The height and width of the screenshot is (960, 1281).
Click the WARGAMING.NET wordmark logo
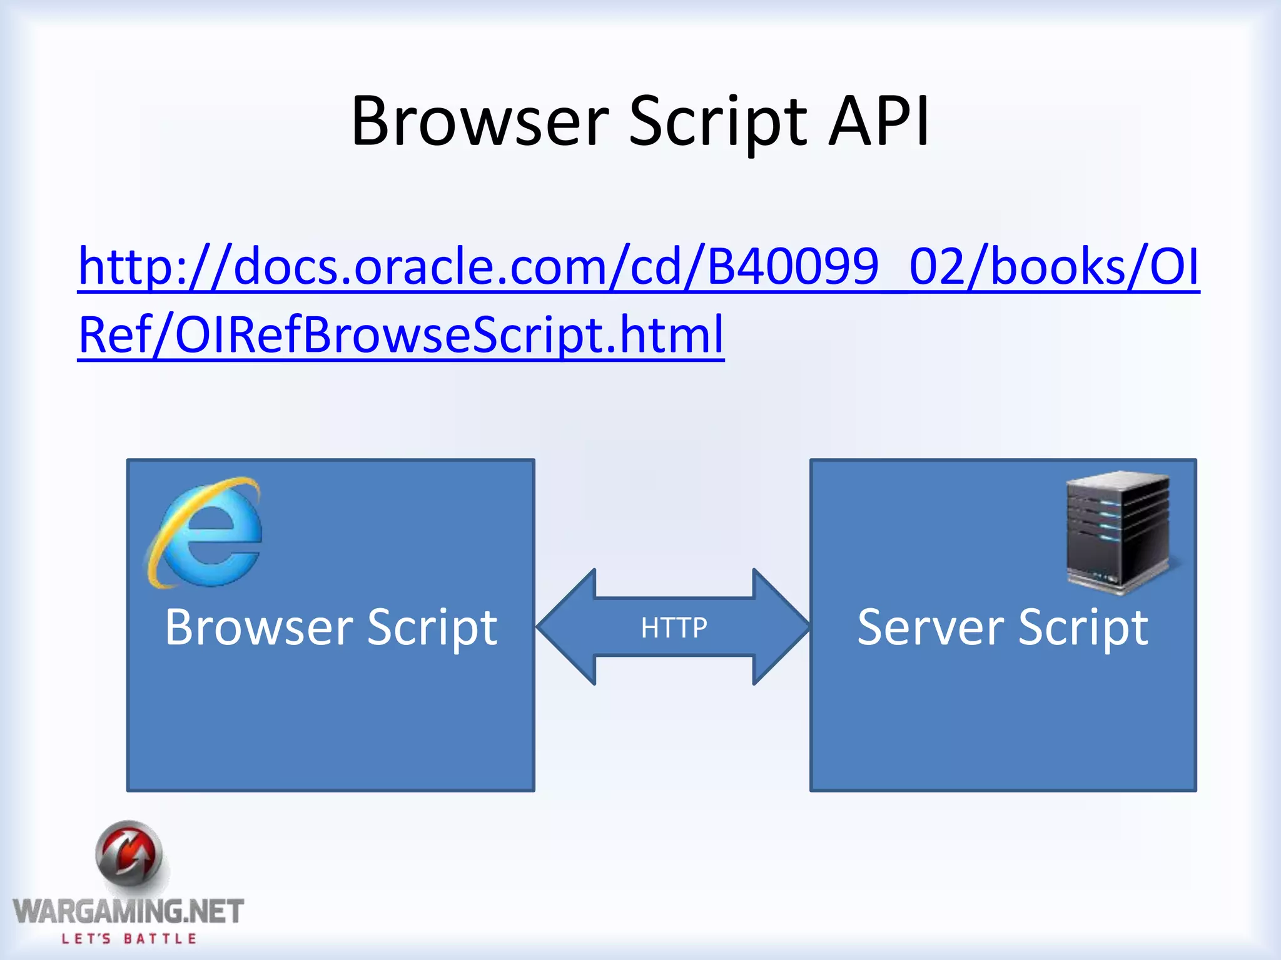click(x=128, y=911)
